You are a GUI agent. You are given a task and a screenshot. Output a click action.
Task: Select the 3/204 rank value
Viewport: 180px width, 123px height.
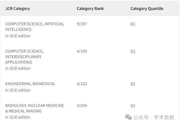[82, 106]
